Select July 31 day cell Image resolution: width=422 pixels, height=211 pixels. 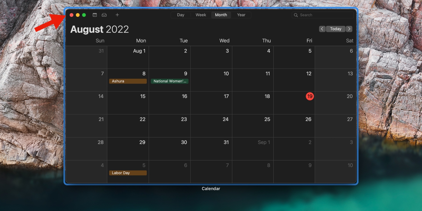[86, 57]
